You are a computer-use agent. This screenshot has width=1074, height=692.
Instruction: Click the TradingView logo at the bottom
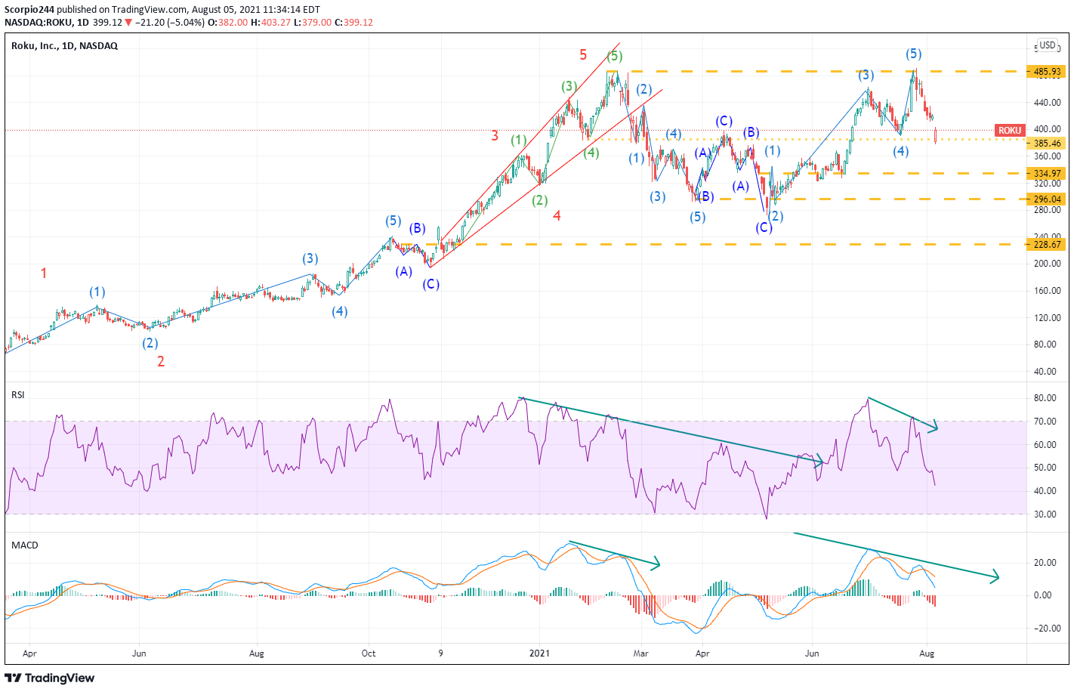pos(50,678)
